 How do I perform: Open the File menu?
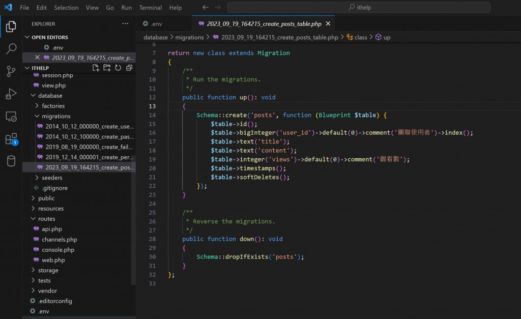click(x=24, y=7)
